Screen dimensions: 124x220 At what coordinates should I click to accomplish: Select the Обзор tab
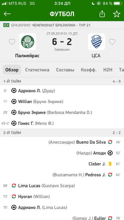12,69
